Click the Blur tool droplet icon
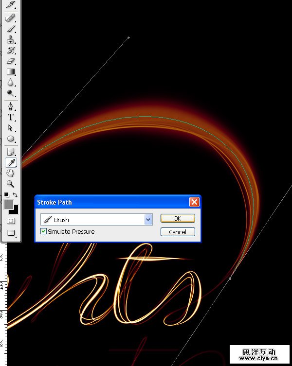The height and width of the screenshot is (366, 292). (10, 83)
